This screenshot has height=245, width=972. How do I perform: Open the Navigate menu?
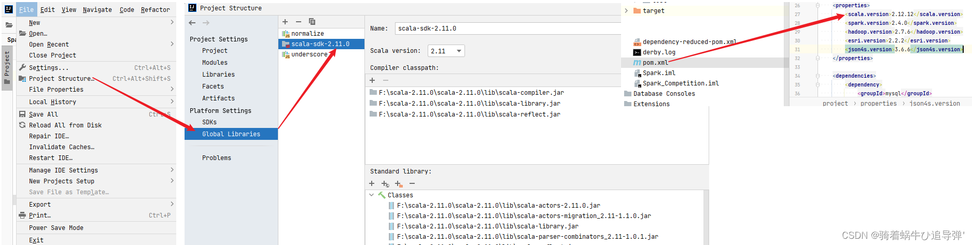(x=97, y=9)
